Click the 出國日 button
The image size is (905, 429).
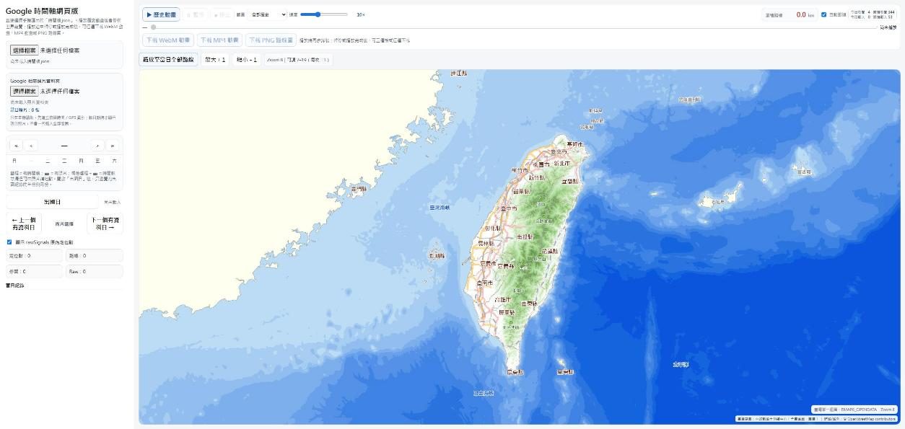52,203
